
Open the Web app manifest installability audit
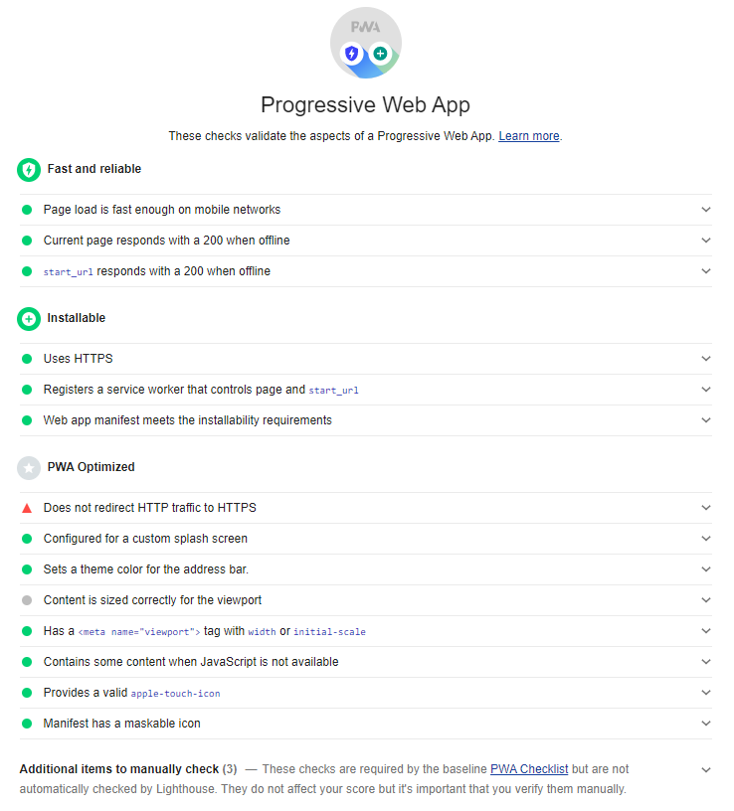(366, 420)
